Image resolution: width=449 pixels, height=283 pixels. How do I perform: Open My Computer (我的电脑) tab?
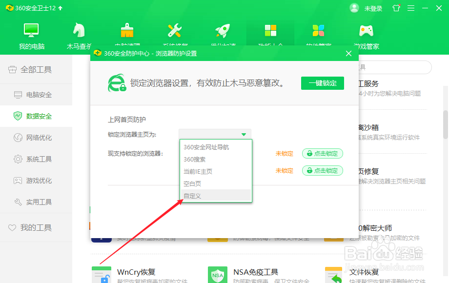pos(31,36)
